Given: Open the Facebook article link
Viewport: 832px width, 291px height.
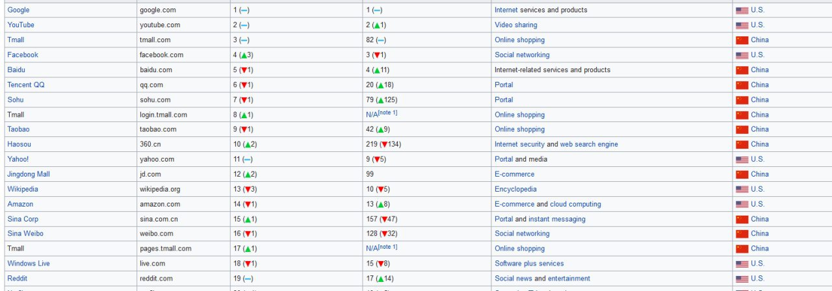Looking at the screenshot, I should pos(23,55).
